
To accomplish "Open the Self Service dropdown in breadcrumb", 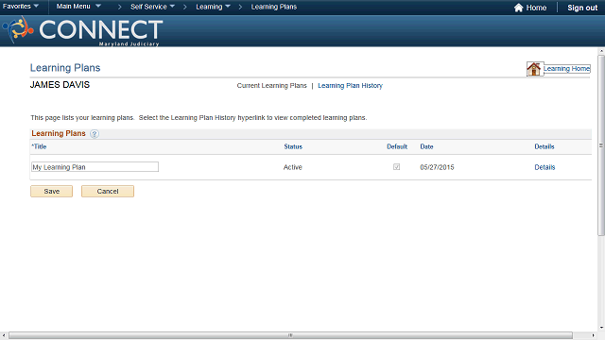I will [152, 7].
